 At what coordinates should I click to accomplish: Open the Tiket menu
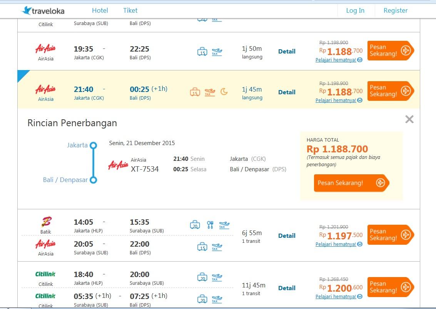(130, 10)
